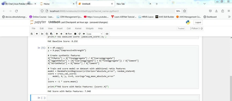Move selected cell up arrow

click(x=57, y=34)
